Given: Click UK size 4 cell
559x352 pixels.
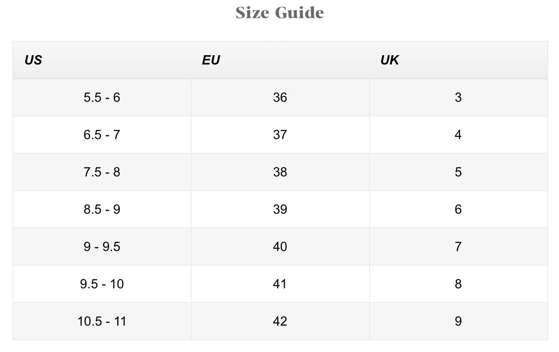Looking at the screenshot, I should pos(458,135).
